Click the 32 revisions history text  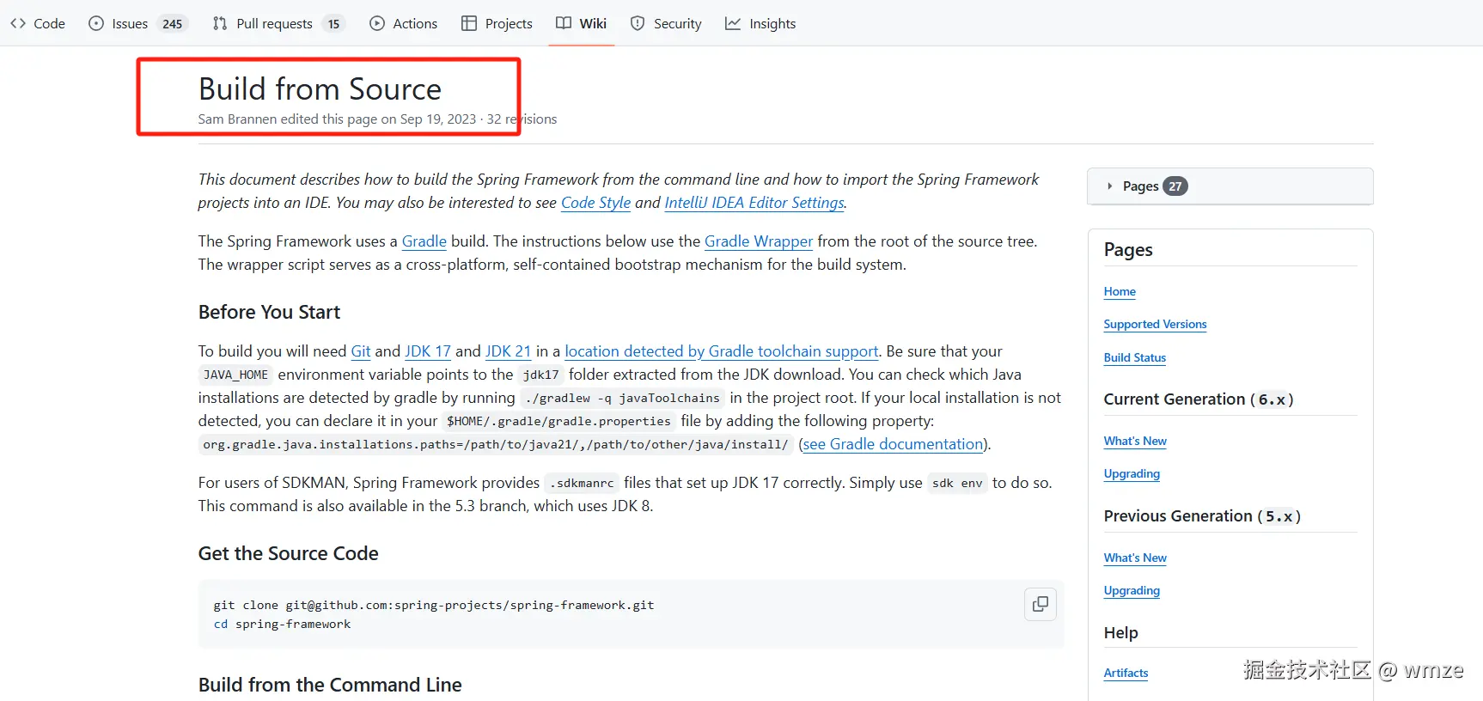click(522, 119)
